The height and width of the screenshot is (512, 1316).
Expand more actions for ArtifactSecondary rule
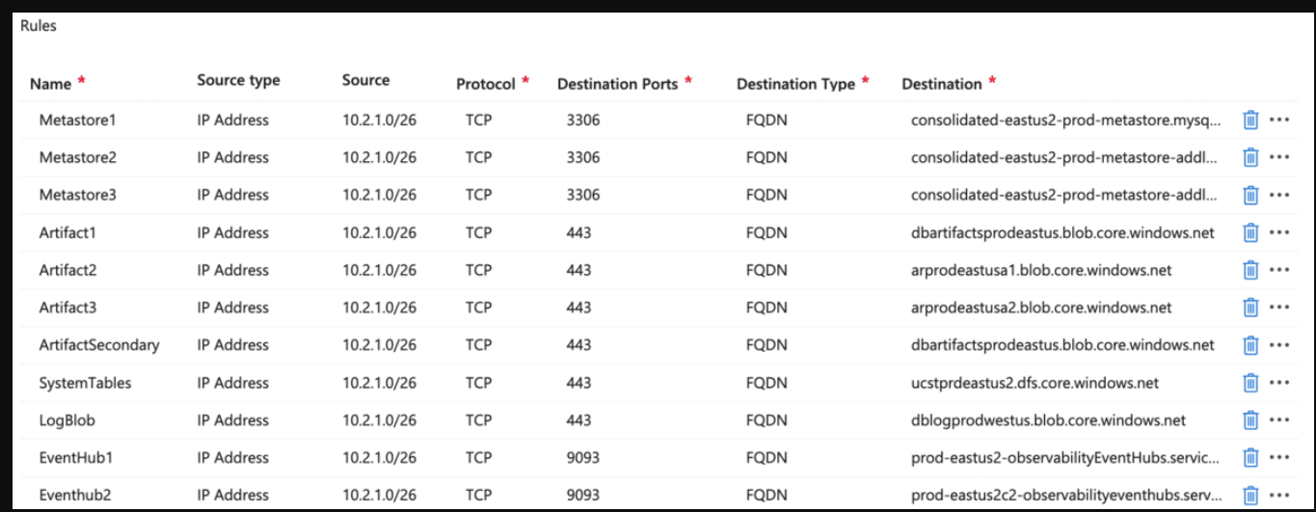point(1279,345)
